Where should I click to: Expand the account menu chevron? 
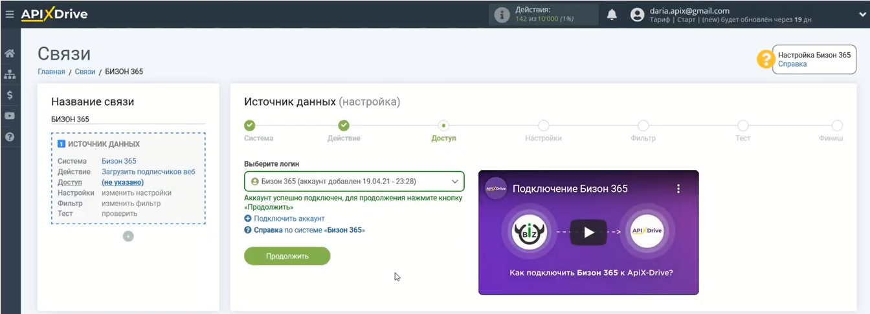(x=862, y=14)
